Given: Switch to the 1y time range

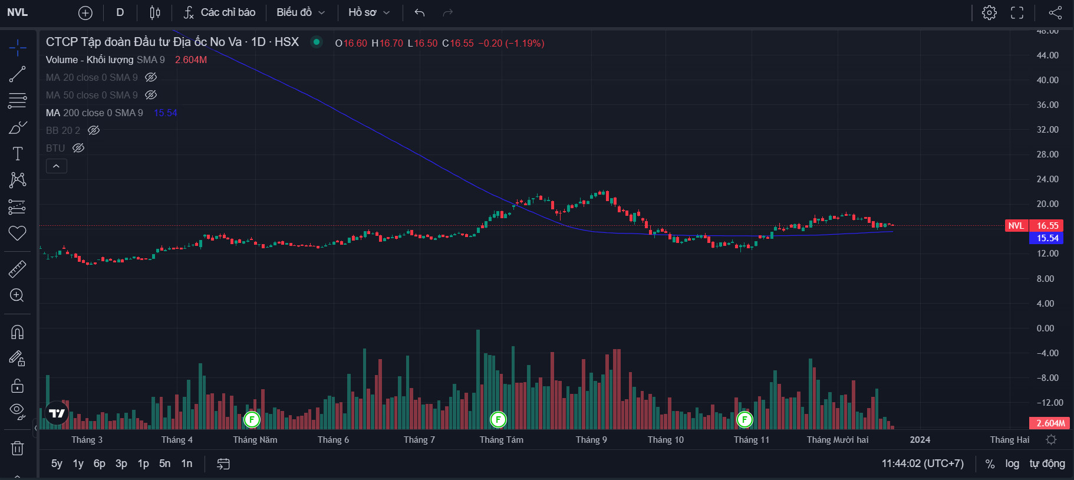Looking at the screenshot, I should pyautogui.click(x=78, y=463).
